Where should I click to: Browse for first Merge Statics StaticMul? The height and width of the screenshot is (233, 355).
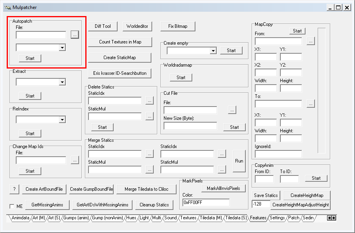[x=149, y=170]
